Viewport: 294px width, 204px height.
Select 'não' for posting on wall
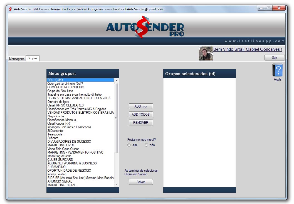146,145
